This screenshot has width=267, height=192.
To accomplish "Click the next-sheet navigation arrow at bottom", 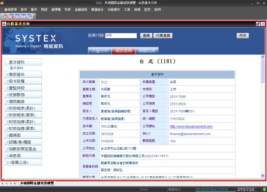I will pyautogui.click(x=11, y=183).
